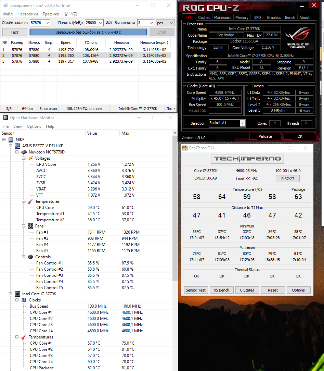Click the OK button in CPU-Z
Image resolution: width=324 pixels, height=371 pixels.
tap(300, 136)
